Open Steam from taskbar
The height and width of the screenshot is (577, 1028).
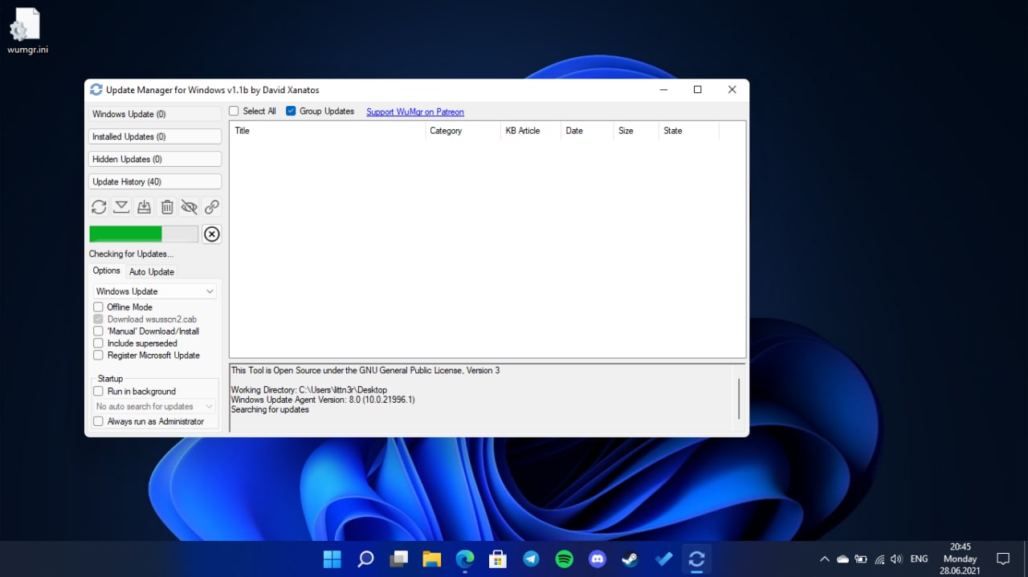pyautogui.click(x=630, y=559)
